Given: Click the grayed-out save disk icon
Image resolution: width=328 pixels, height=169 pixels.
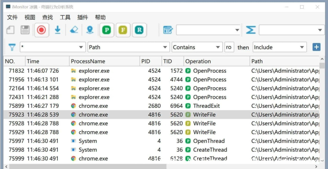Looking at the screenshot, I should coord(25,30).
